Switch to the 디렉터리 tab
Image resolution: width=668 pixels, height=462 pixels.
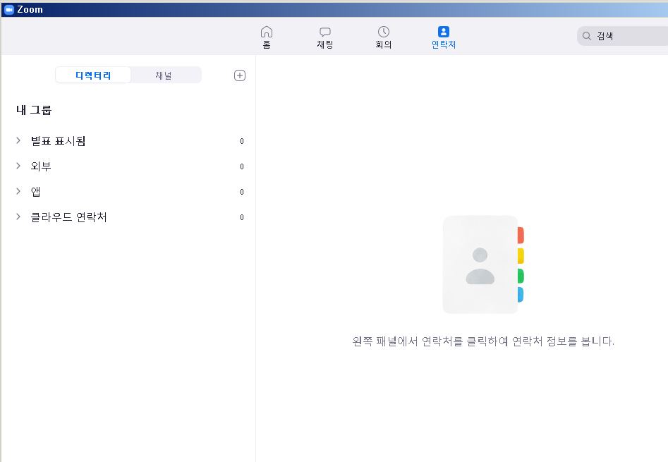point(93,75)
